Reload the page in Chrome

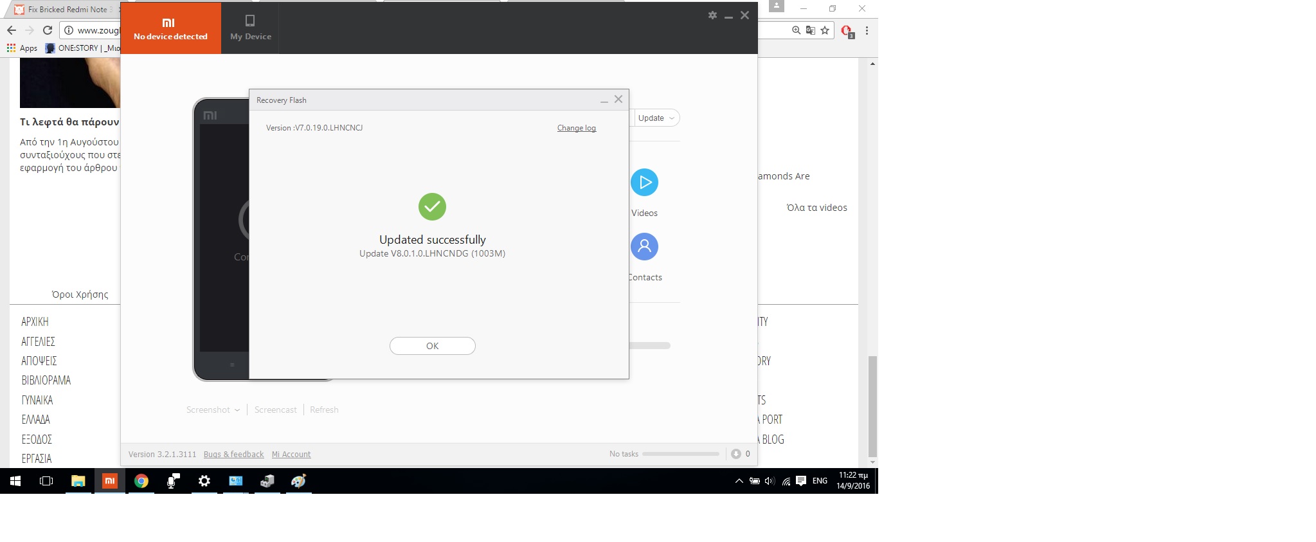tap(47, 30)
